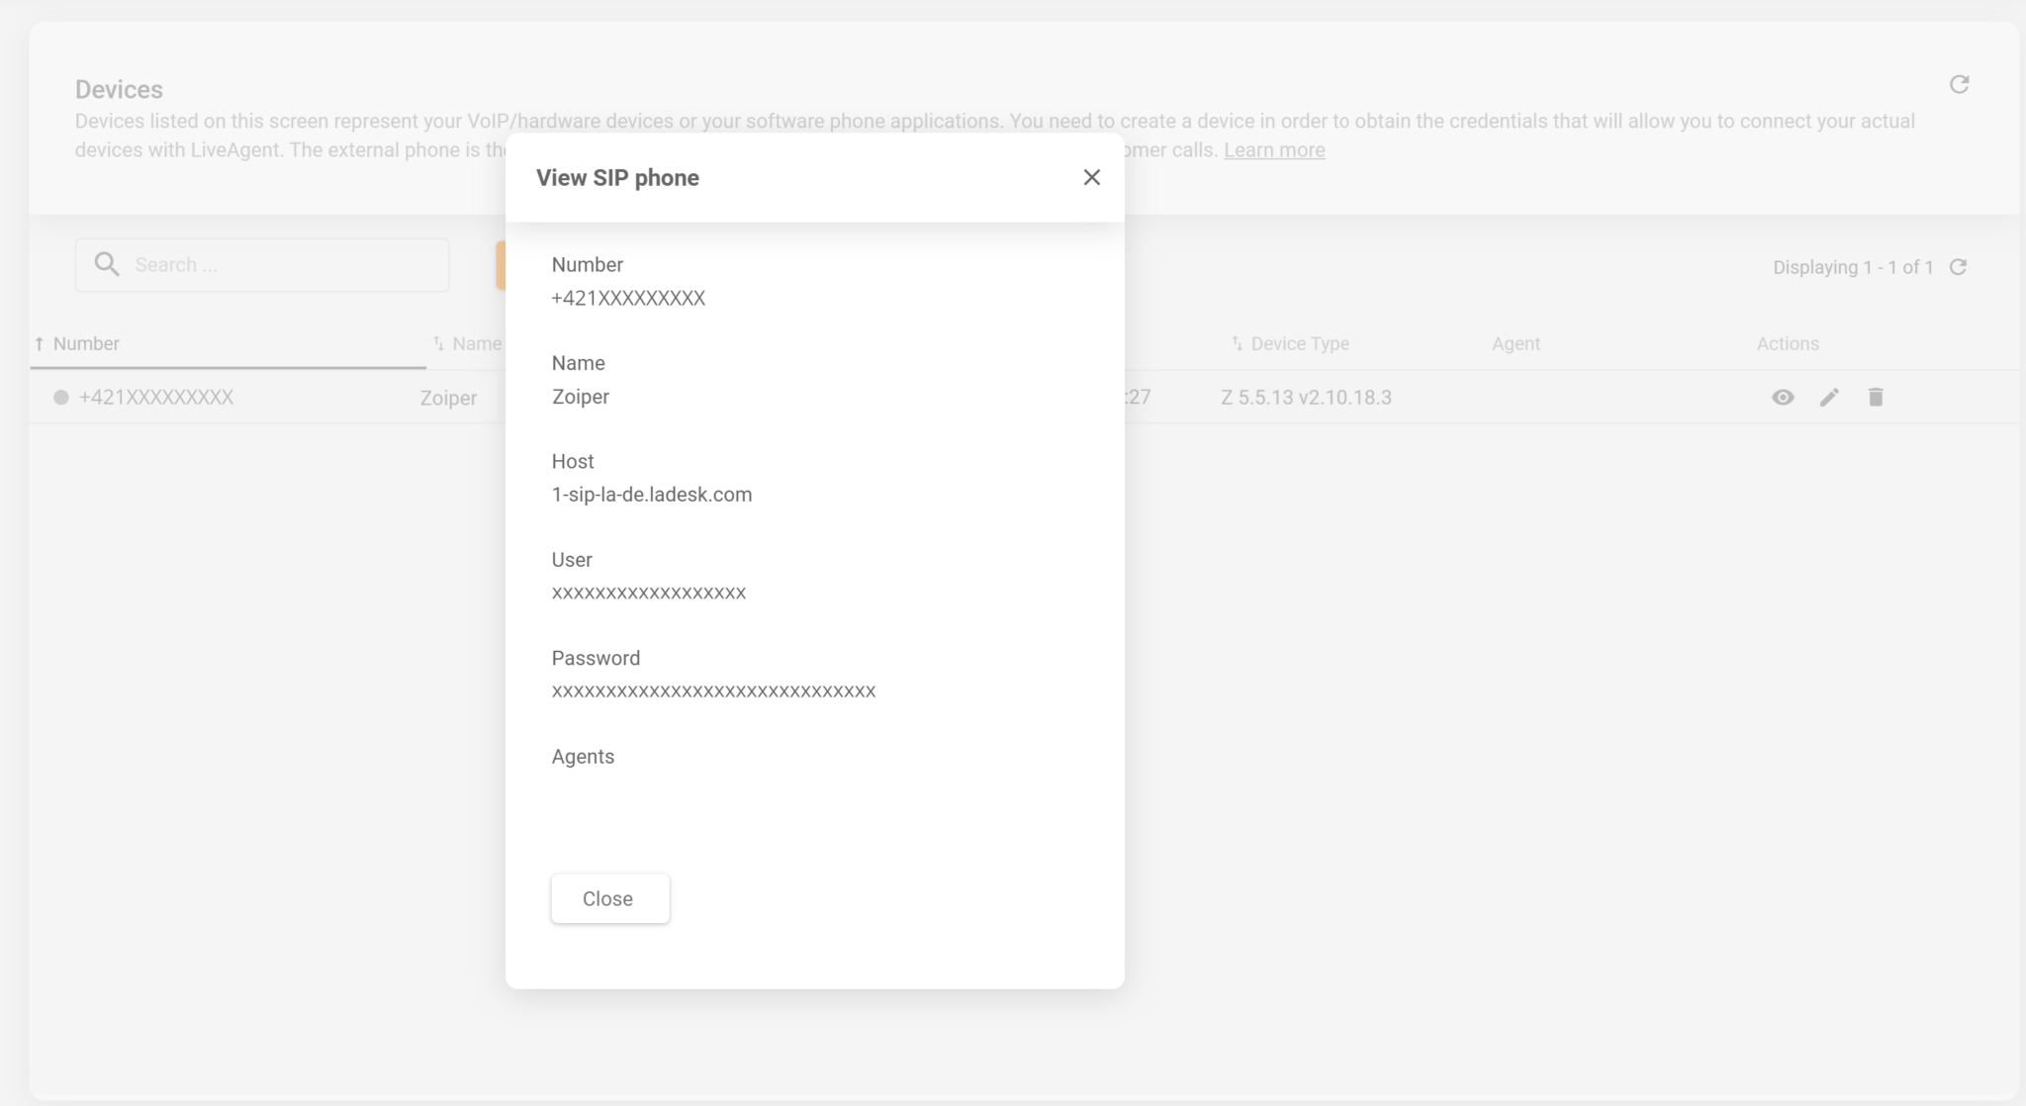Click the search magnifier icon
The height and width of the screenshot is (1106, 2026).
107,264
